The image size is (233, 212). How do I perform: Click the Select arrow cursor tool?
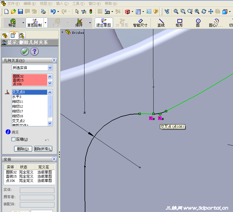click(77, 11)
